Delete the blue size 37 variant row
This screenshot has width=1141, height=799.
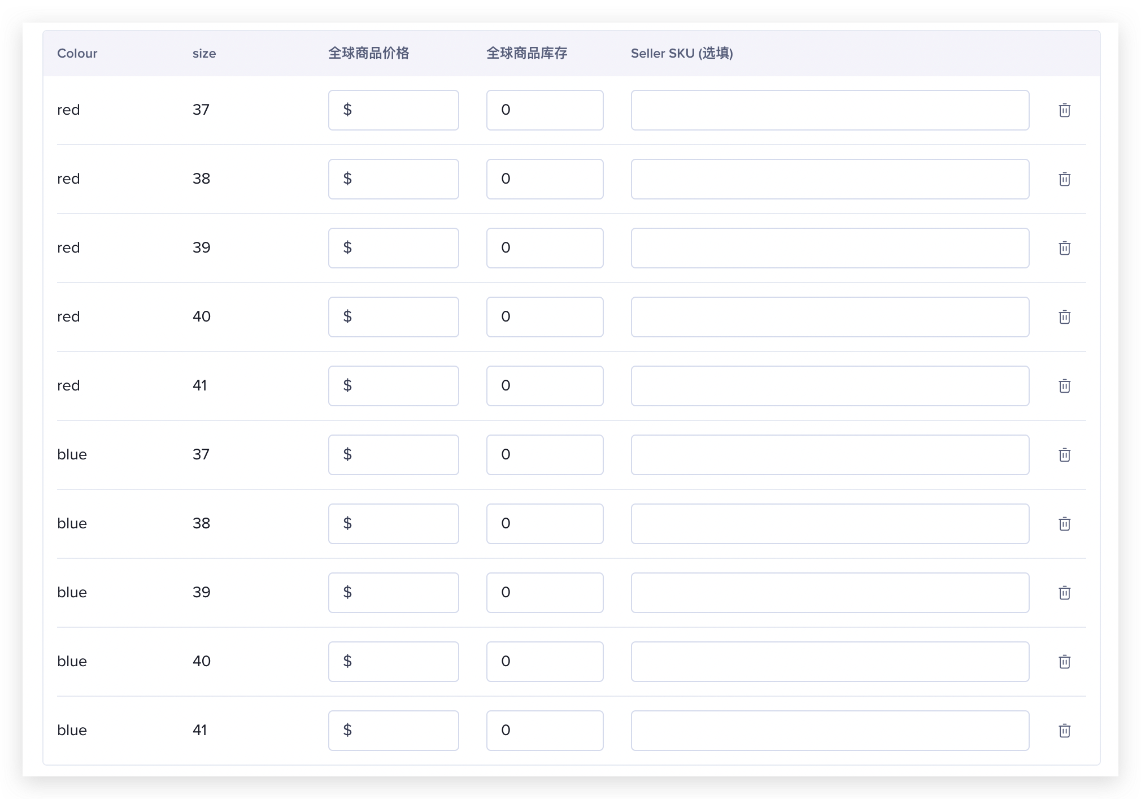tap(1064, 454)
